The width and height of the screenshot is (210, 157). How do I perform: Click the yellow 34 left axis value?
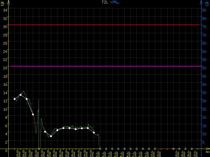point(5,10)
